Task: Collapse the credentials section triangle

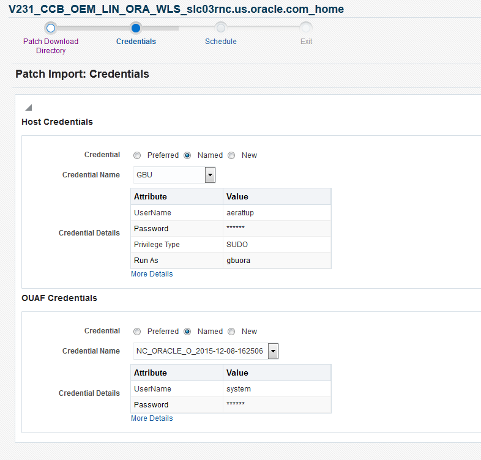Action: coord(28,107)
